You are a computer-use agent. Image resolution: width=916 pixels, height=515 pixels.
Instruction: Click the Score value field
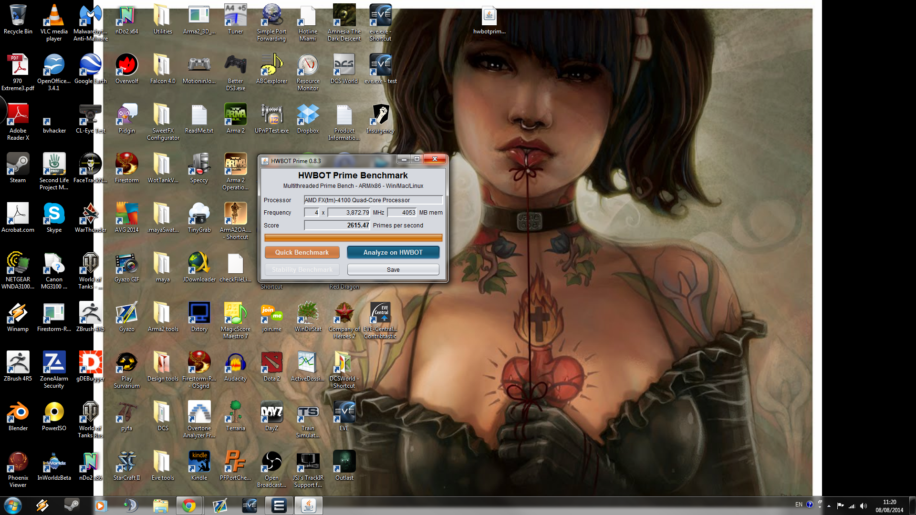click(x=337, y=225)
